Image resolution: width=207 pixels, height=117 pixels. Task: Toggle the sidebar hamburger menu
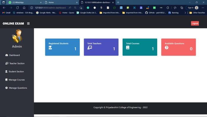28,23
